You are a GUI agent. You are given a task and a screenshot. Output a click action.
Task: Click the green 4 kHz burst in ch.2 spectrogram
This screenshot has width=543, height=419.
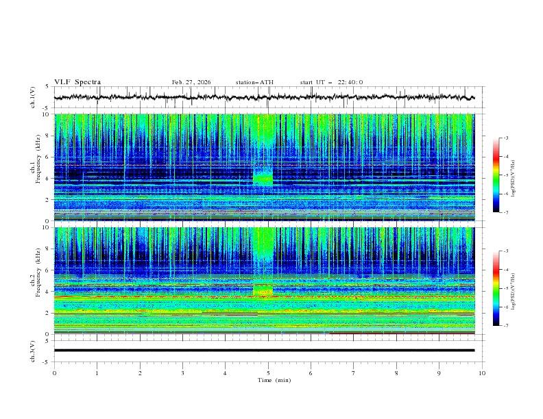pyautogui.click(x=263, y=290)
